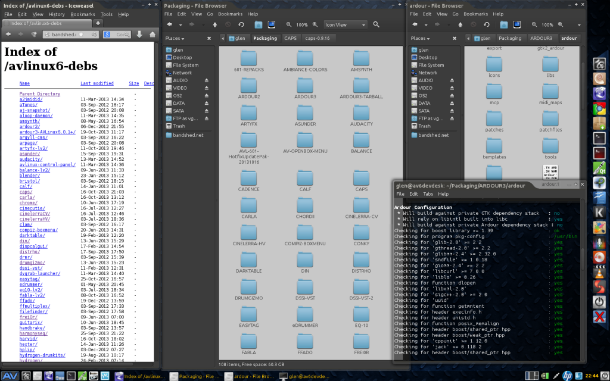Viewport: 610px width, 381px height.
Task: Open Iceweasel home page button
Action: [x=152, y=34]
